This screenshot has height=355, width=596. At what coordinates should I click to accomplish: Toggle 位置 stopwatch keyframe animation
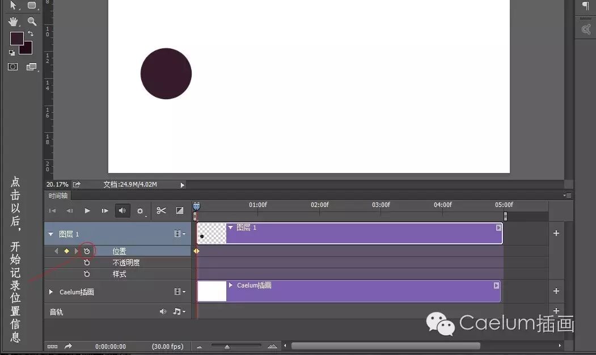tap(87, 251)
